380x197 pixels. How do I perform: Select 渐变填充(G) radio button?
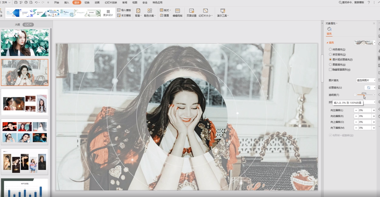pos(330,54)
